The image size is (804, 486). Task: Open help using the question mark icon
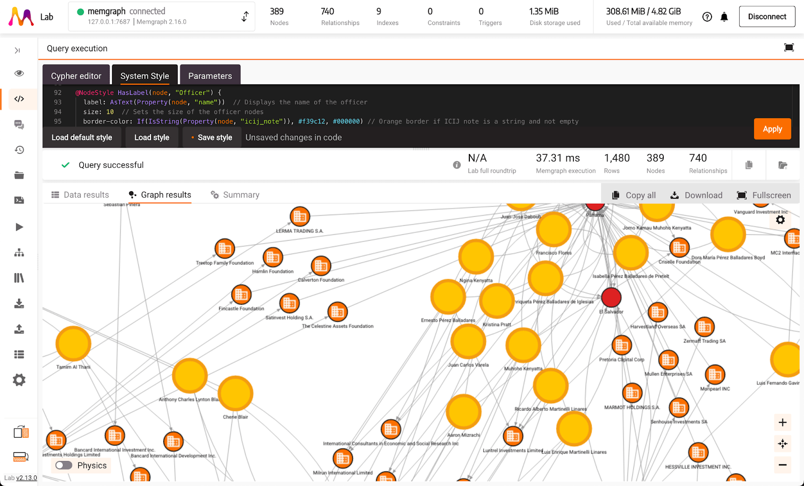click(707, 17)
